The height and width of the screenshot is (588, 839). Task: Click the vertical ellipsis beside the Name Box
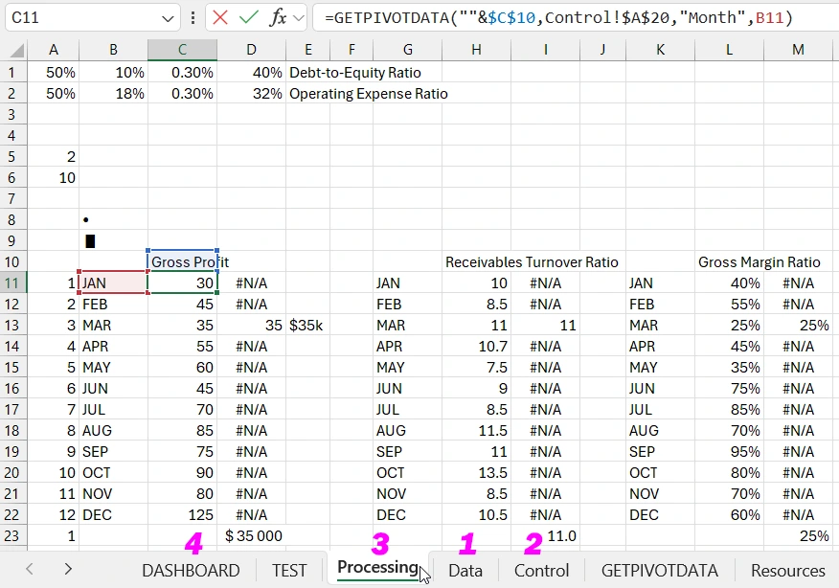tap(195, 17)
